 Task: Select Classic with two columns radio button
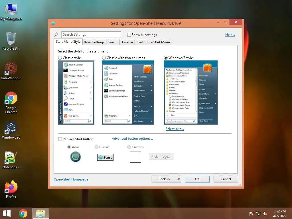coord(104,58)
